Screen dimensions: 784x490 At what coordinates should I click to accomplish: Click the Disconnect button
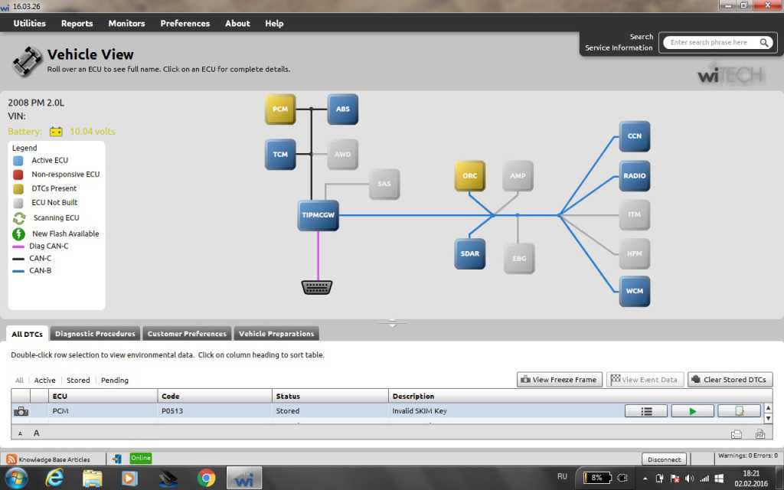(x=664, y=459)
